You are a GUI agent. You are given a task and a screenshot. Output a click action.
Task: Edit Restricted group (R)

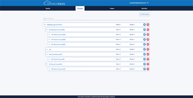(x=144, y=54)
